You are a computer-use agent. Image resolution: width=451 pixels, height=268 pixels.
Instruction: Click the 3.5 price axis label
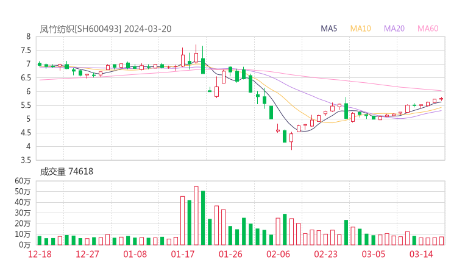pos(26,160)
